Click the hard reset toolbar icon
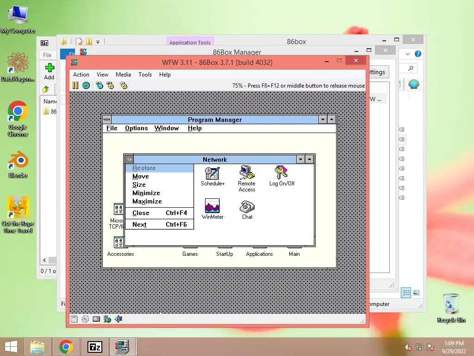 click(x=86, y=85)
